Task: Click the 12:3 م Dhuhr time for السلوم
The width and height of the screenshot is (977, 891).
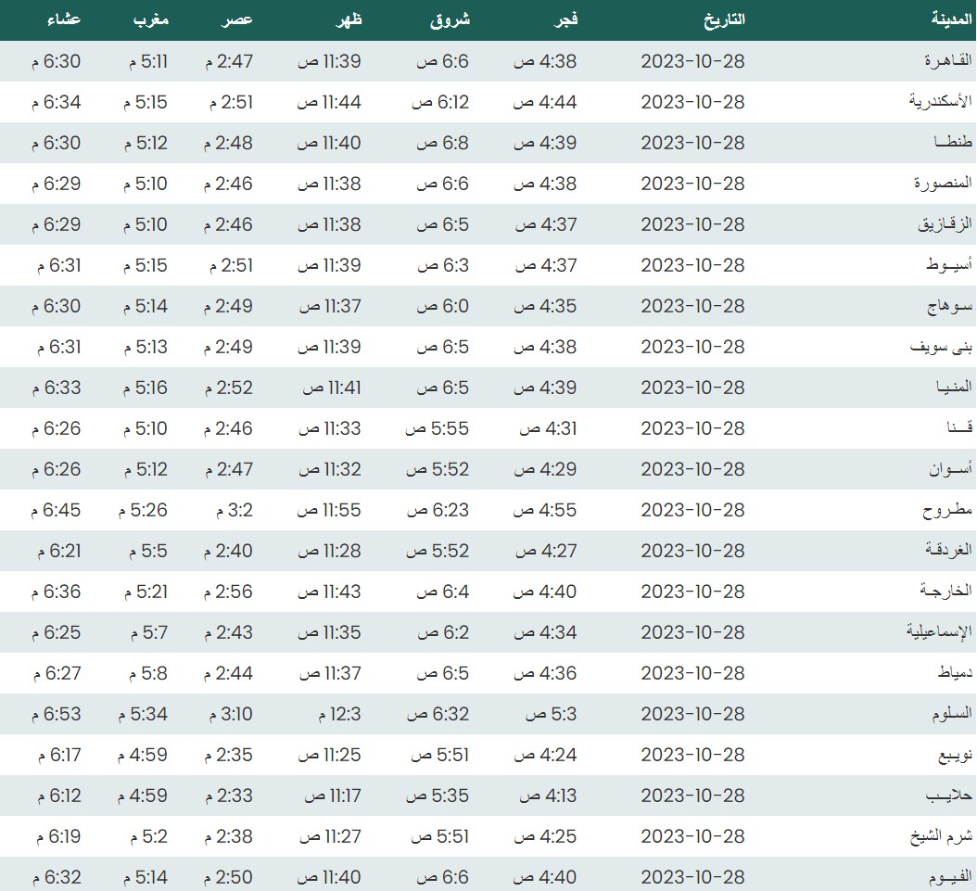Action: [334, 714]
